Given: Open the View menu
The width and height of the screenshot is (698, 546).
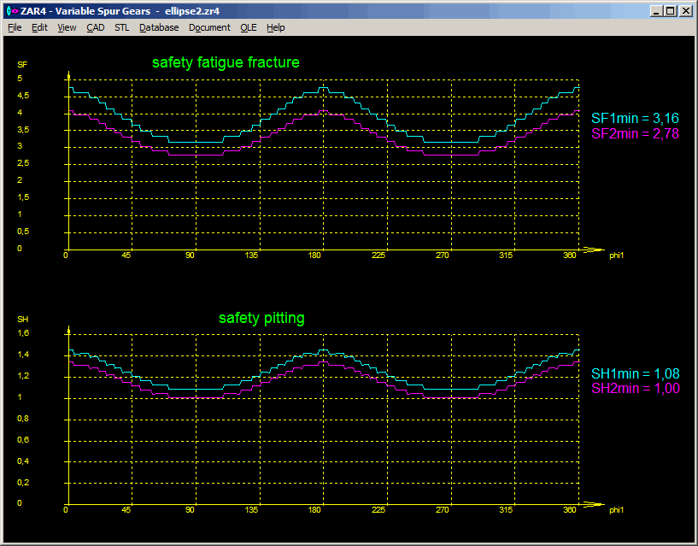Looking at the screenshot, I should [67, 27].
